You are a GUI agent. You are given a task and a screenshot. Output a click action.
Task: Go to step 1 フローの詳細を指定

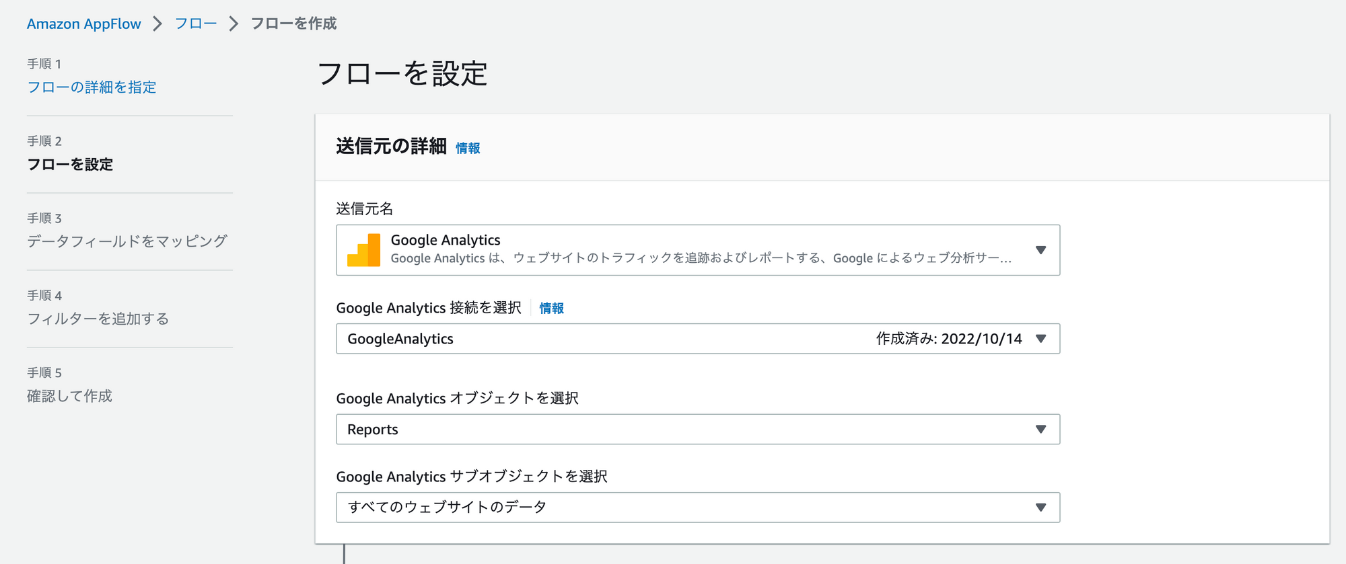(x=92, y=87)
